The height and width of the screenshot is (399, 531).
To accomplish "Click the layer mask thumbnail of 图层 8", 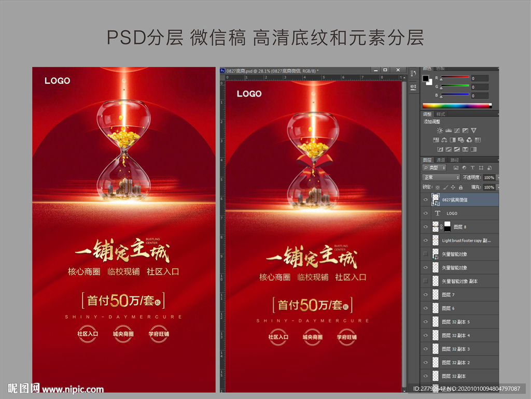I will click(448, 227).
